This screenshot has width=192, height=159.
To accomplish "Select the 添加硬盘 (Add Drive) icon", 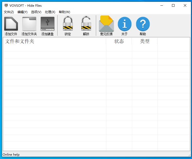I will pos(47,24).
